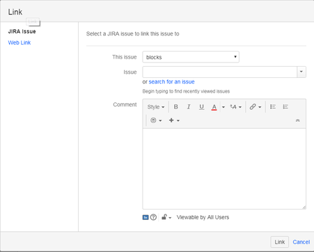Toggle italic formatting in comment toolbar
This screenshot has width=314, height=252.
coord(189,107)
